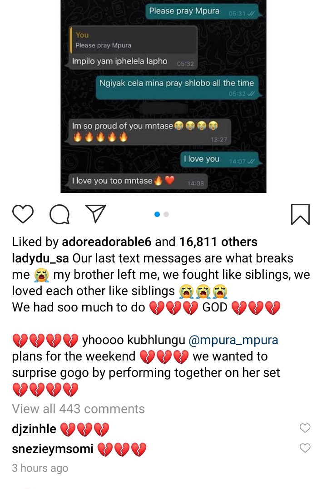Screen dimensions: 327x489
Task: Open comments via speech bubble icon
Action: point(59,214)
